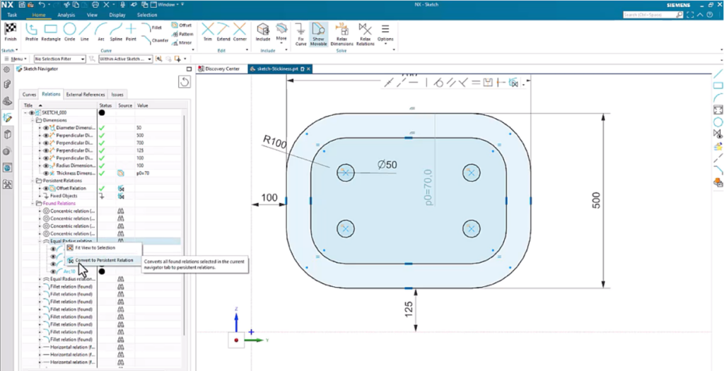Viewport: 724px width, 371px height.
Task: Switch to the External References tab
Action: [86, 94]
